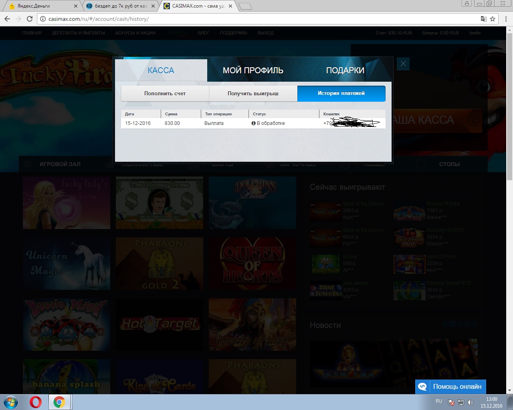This screenshot has height=410, width=513.
Task: Click RU language indicator in taskbar
Action: click(438, 401)
